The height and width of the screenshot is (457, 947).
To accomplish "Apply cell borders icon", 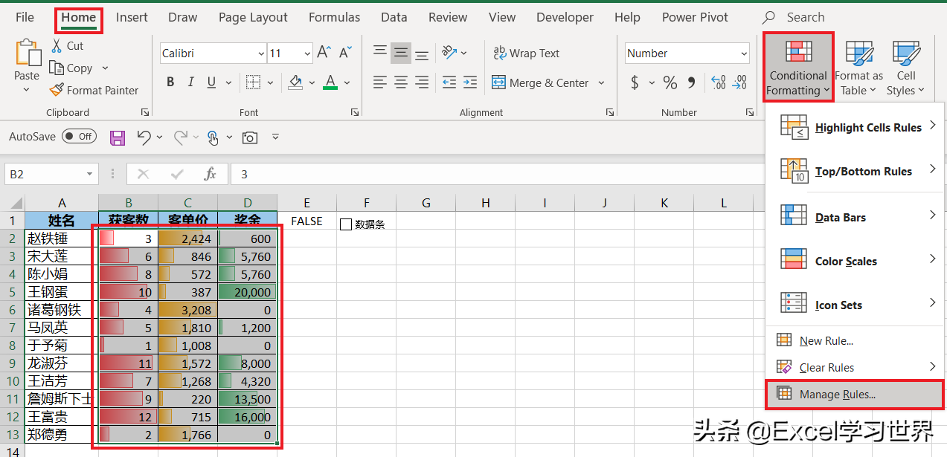I will 253,82.
